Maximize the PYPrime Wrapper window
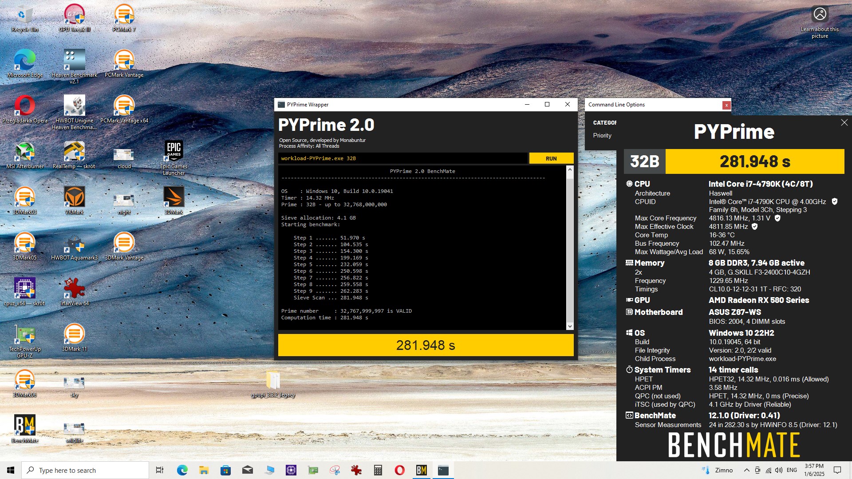This screenshot has height=479, width=852. [547, 105]
